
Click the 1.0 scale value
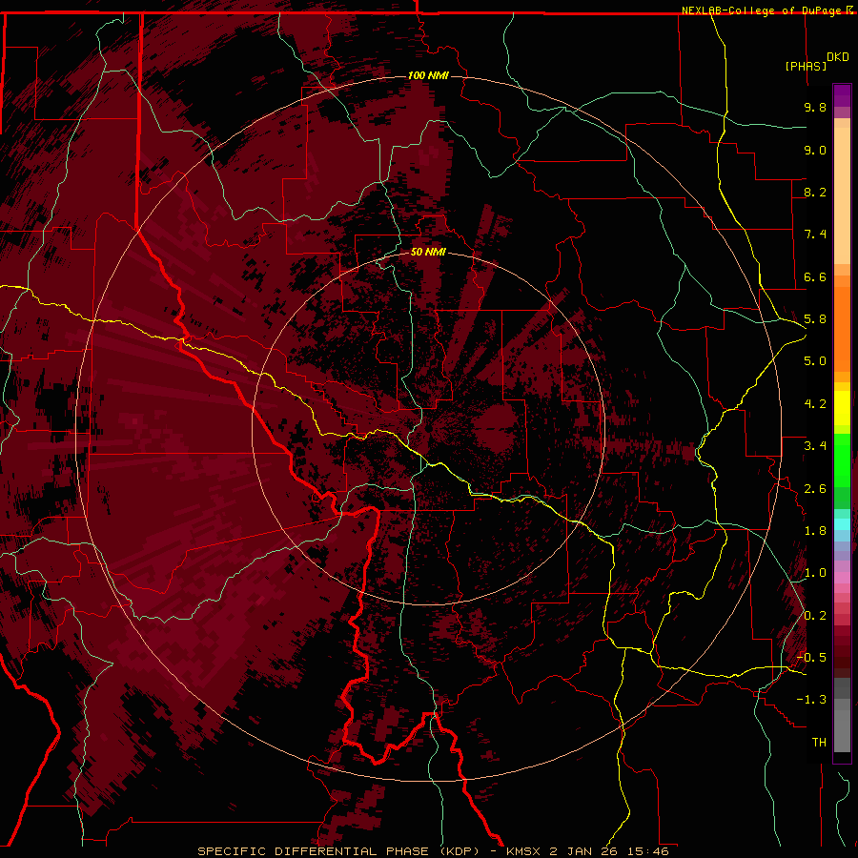[x=815, y=573]
